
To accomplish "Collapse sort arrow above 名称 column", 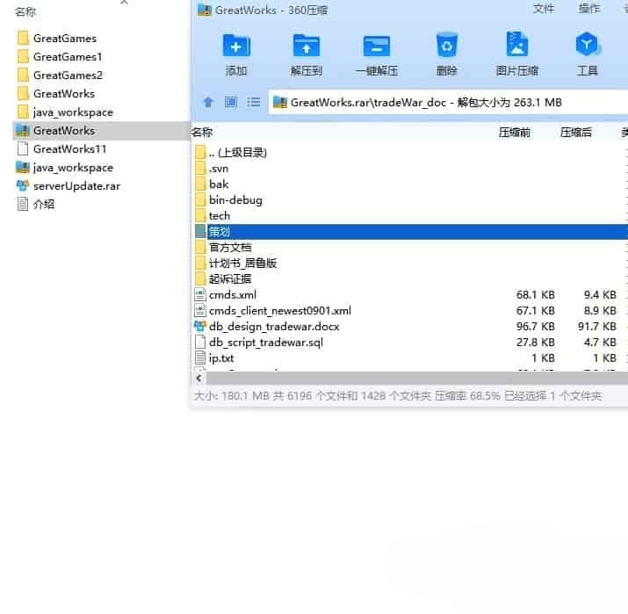I will pos(124,3).
